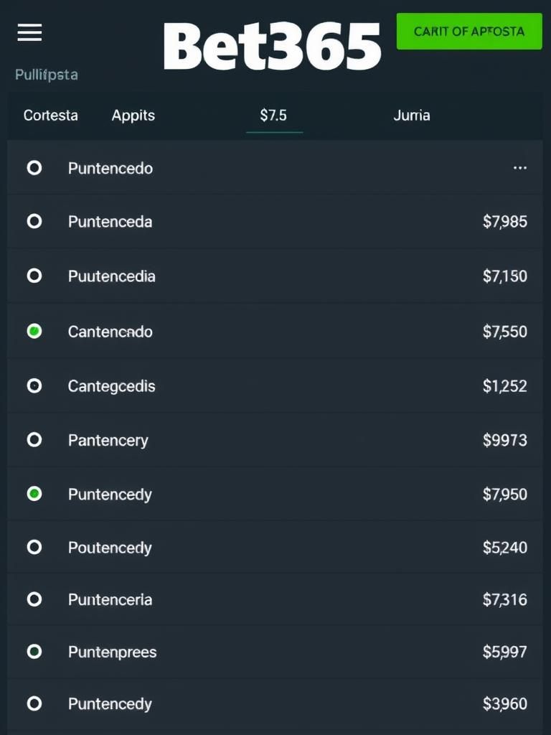The height and width of the screenshot is (735, 551).
Task: Open the Jurnia tab
Action: [x=411, y=116]
